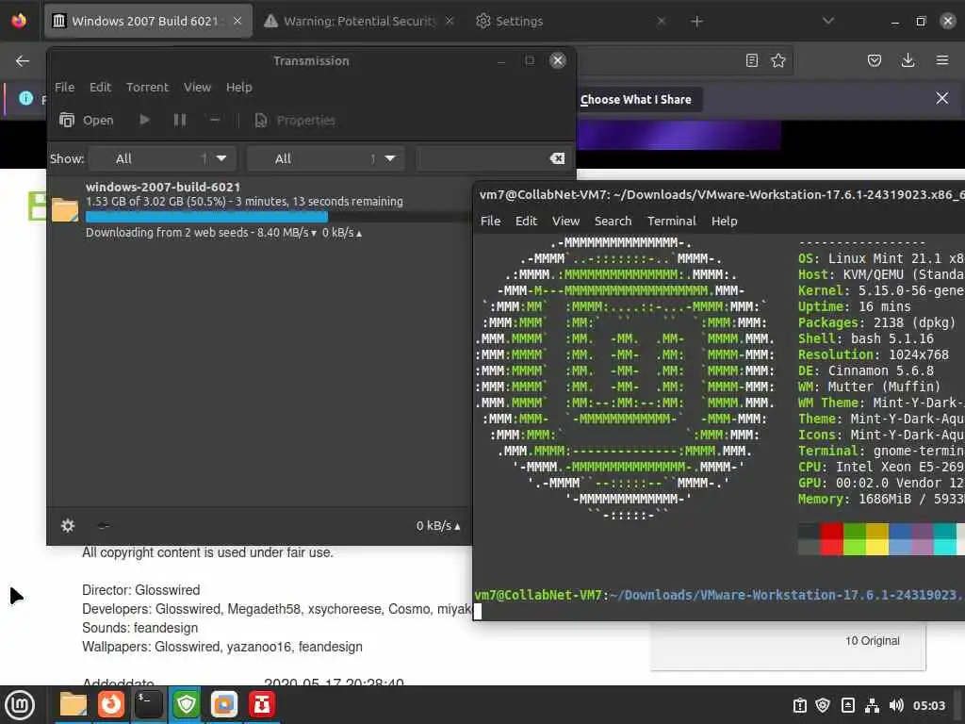This screenshot has width=965, height=724.
Task: Click the torrent download progress bar
Action: coord(277,217)
